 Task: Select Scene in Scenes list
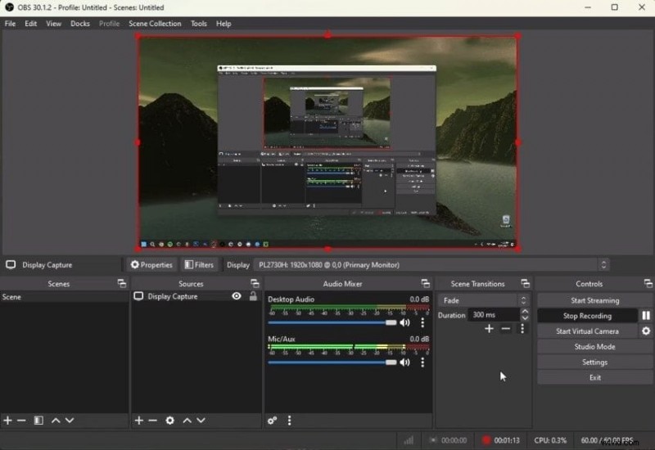coord(65,297)
